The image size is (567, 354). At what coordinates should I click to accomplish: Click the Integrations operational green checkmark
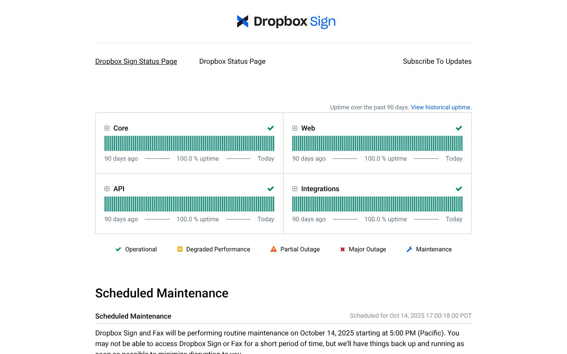pyautogui.click(x=459, y=189)
